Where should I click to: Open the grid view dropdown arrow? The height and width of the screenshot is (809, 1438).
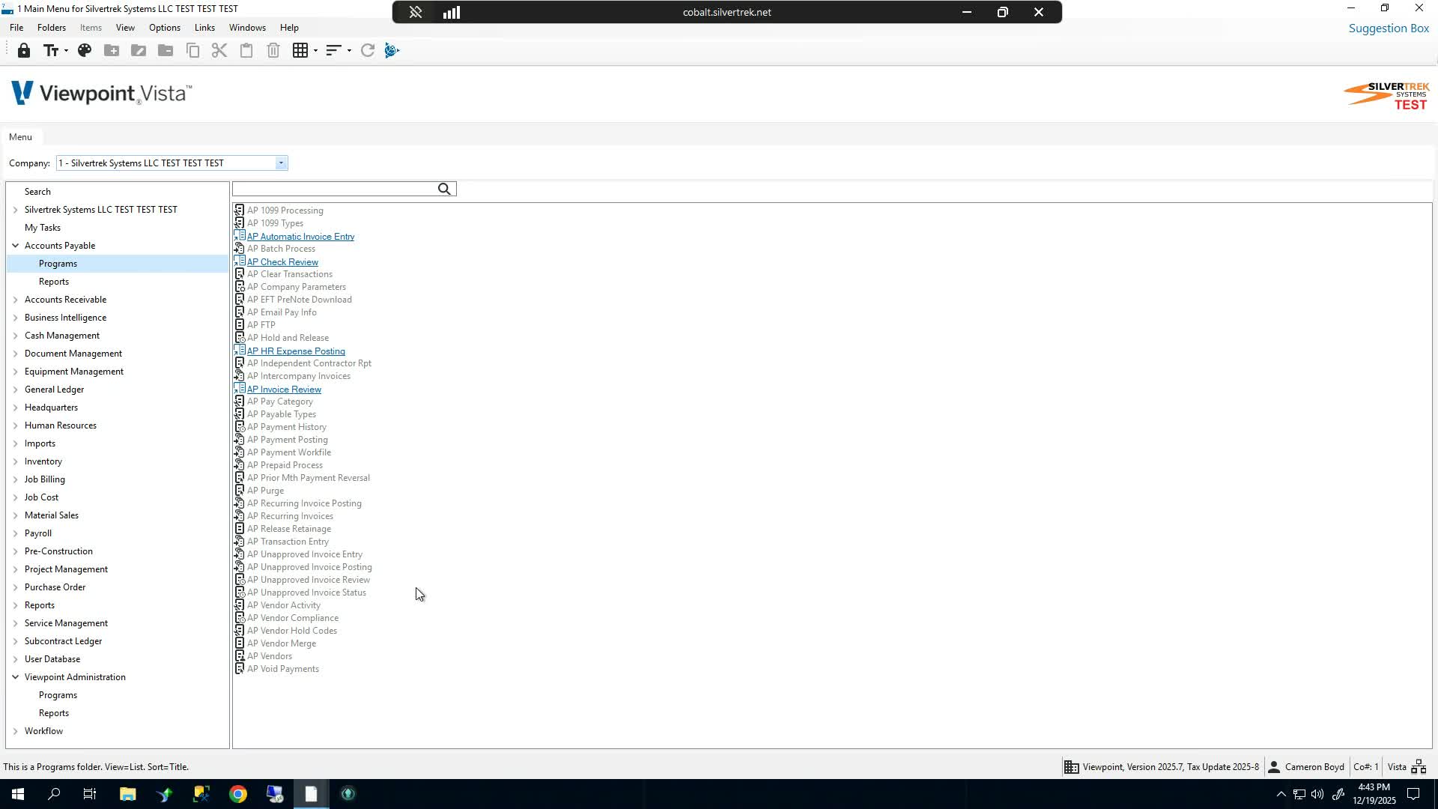(x=315, y=50)
